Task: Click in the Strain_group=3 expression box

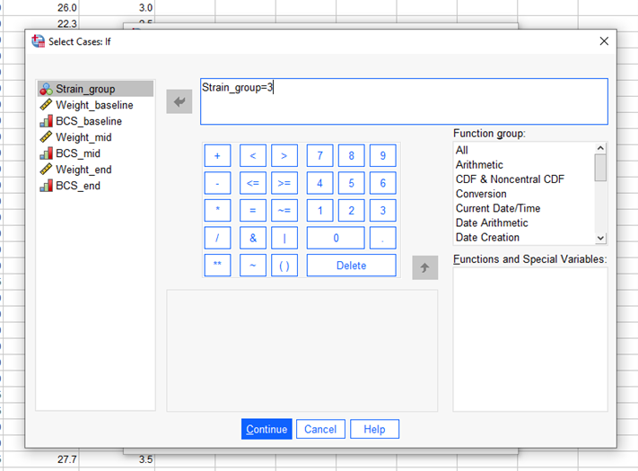Action: pos(404,101)
